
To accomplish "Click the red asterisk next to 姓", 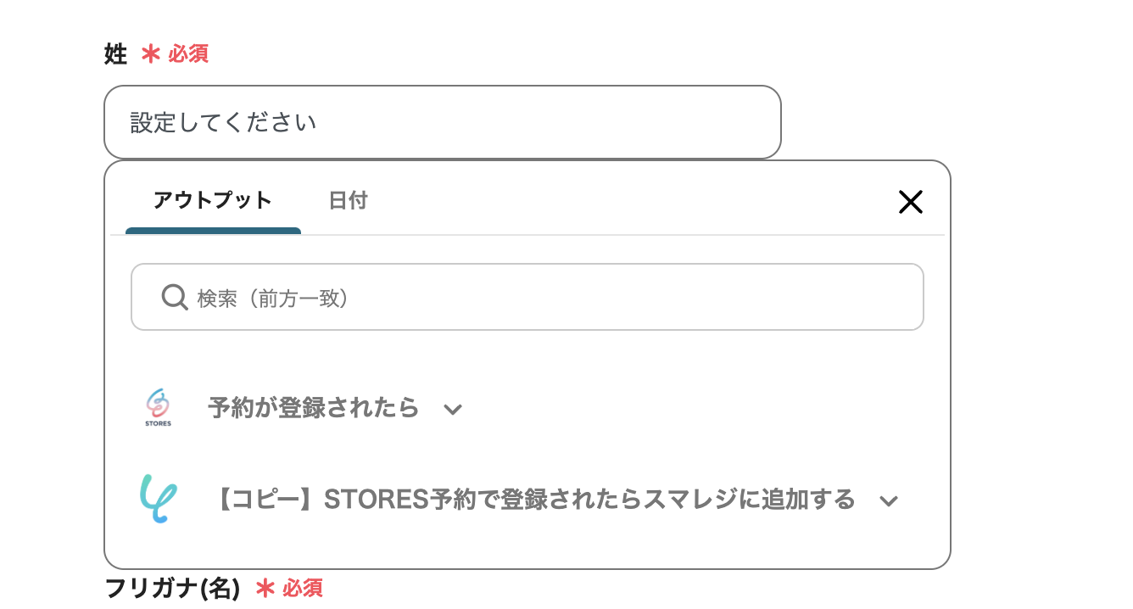I will 150,55.
